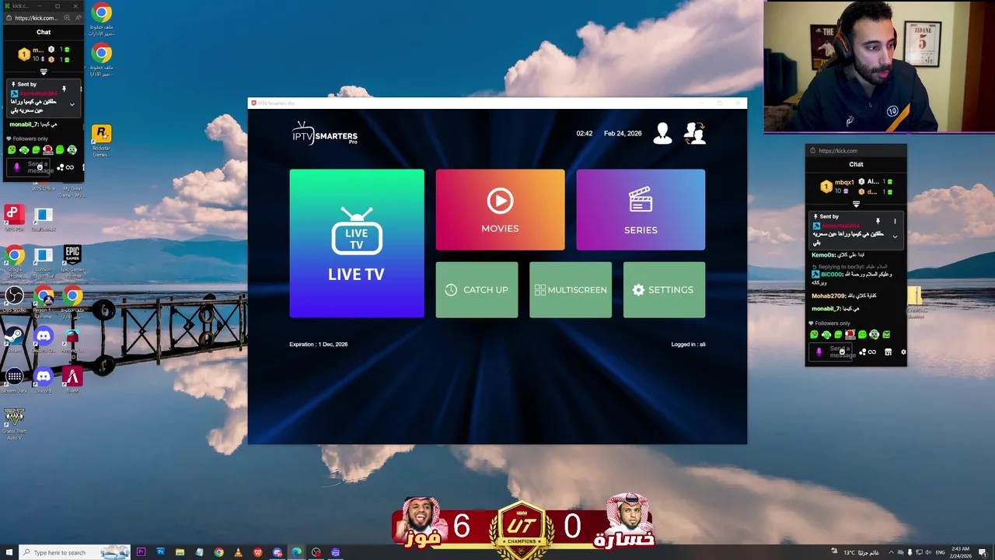995x560 pixels.
Task: Open the Discord shortcut beside the FiveM icon
Action: tap(44, 380)
